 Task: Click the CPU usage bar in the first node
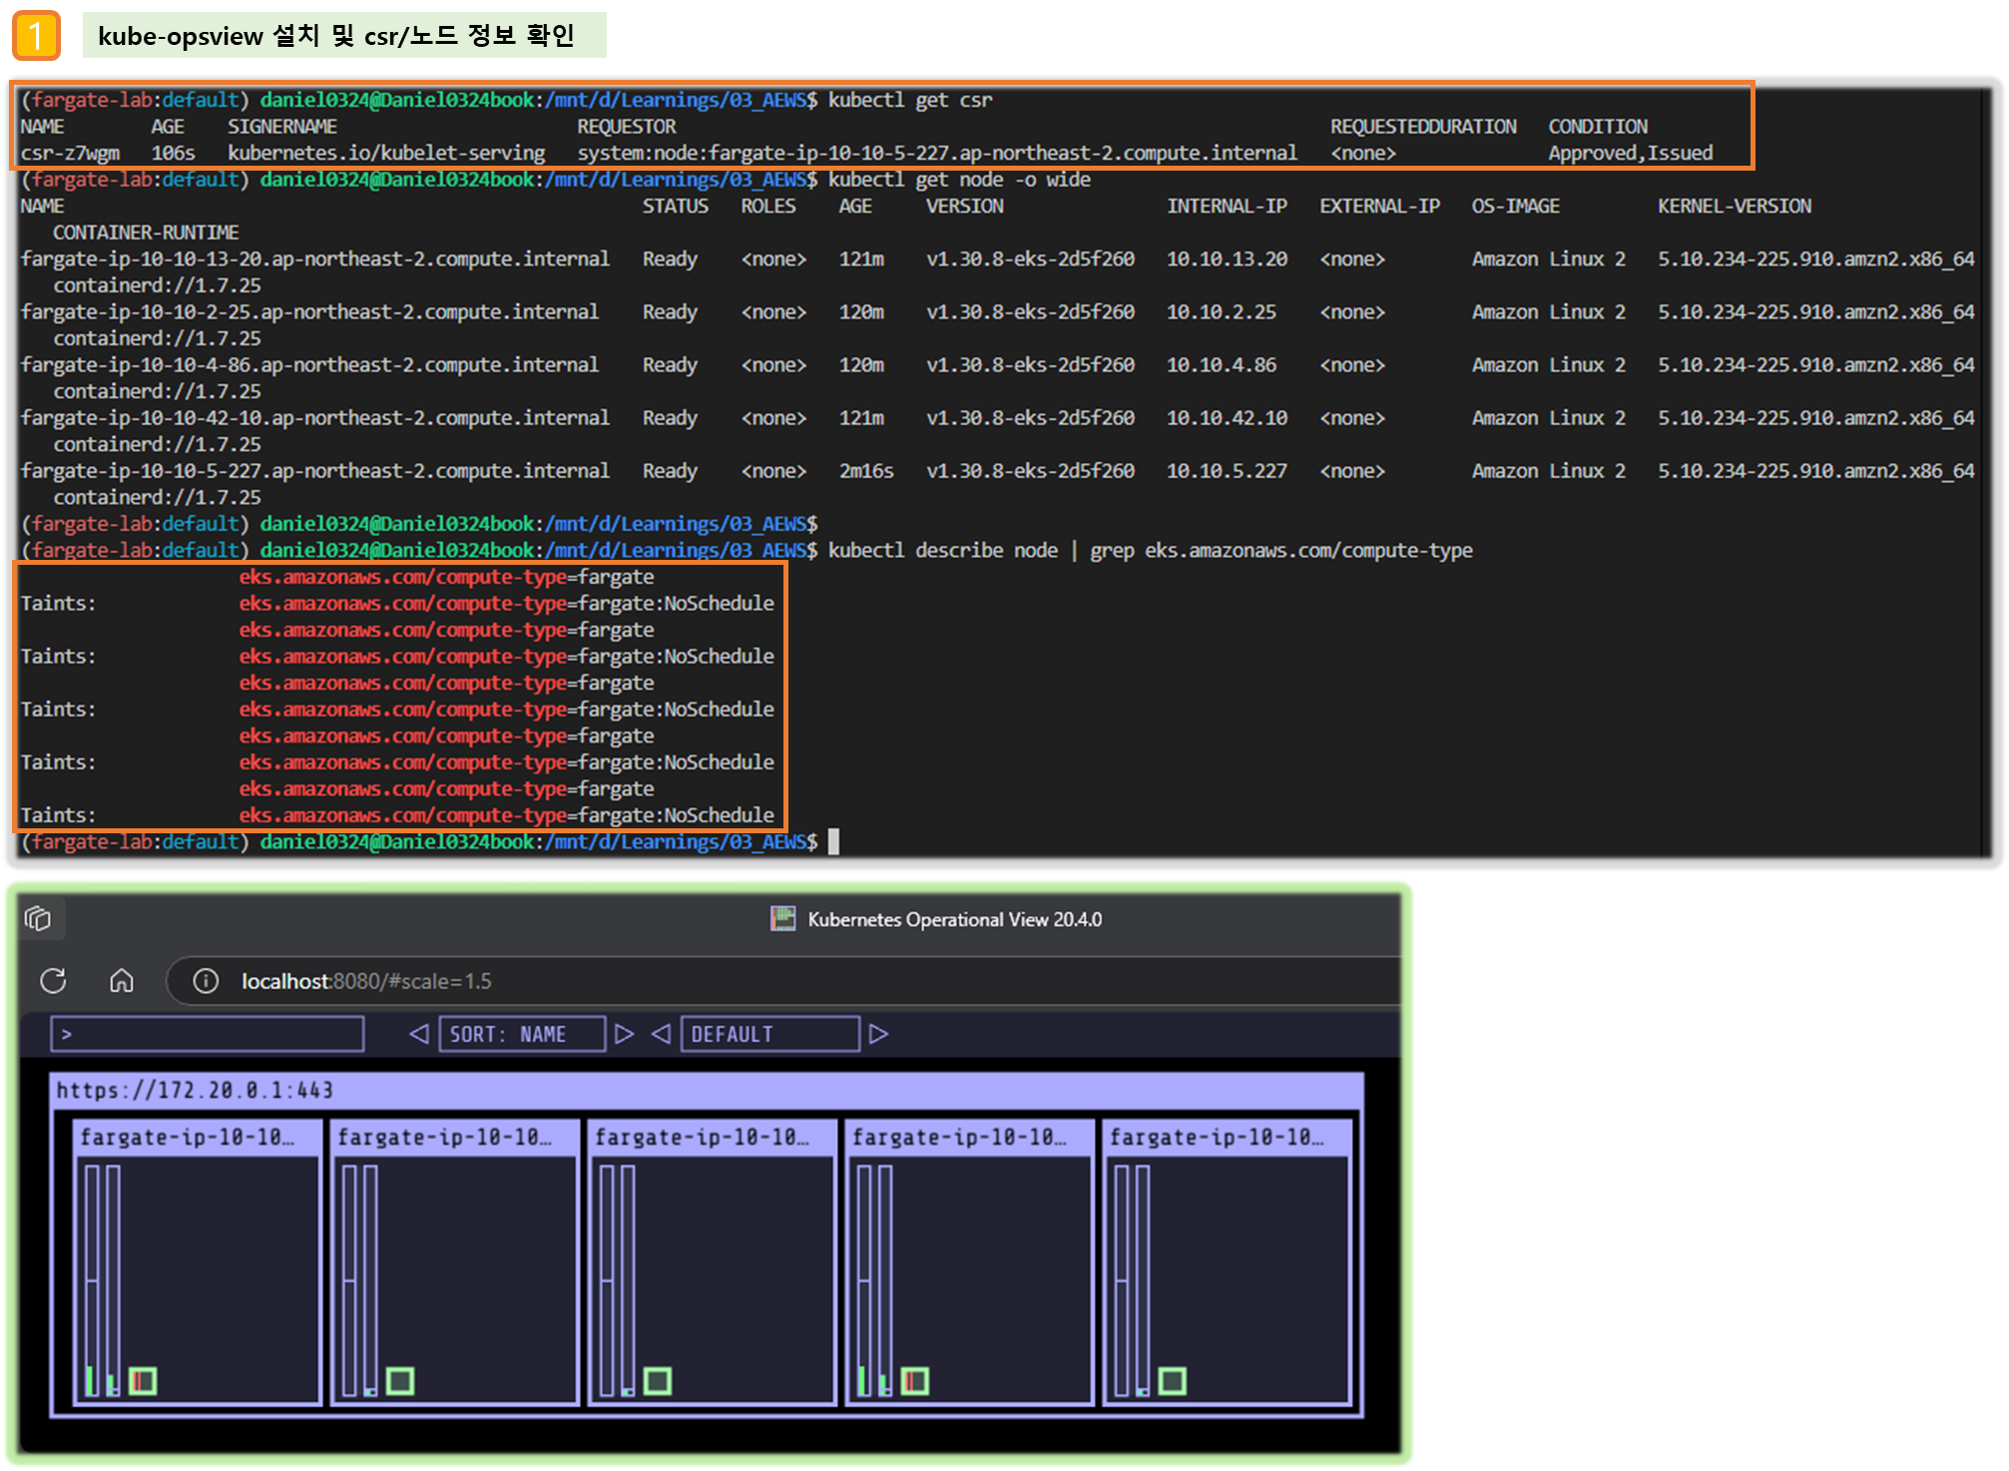pyautogui.click(x=92, y=1279)
